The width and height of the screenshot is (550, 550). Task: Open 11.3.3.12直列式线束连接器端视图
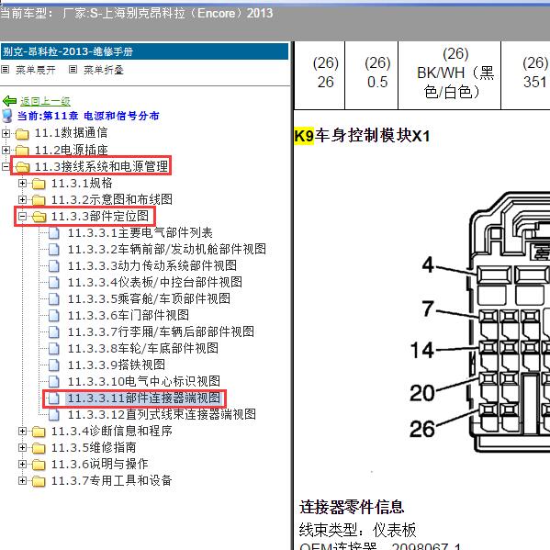click(x=162, y=415)
